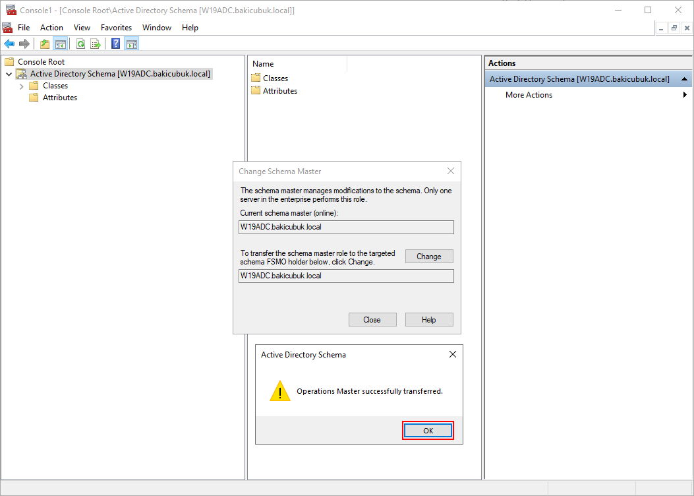
Task: Click the Attributes folder icon in results list
Action: tap(255, 90)
